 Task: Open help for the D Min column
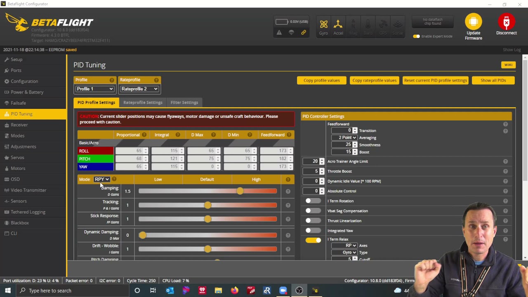tap(250, 135)
